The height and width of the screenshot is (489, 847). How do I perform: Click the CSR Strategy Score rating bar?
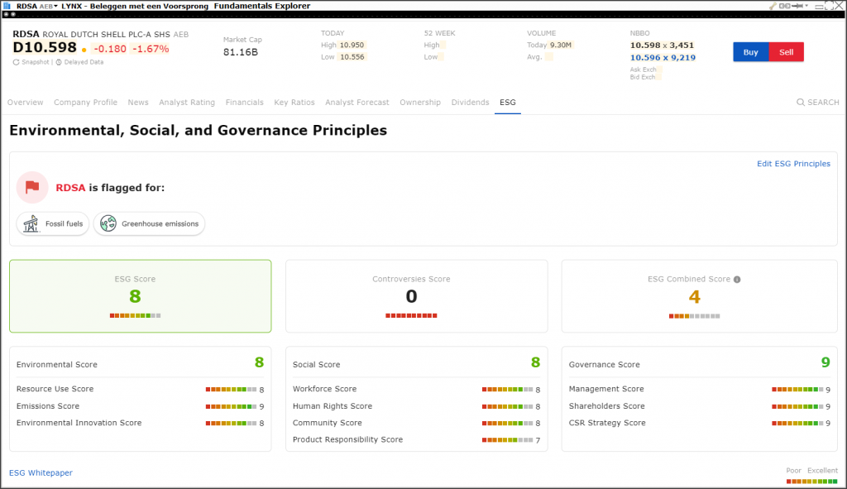tap(797, 423)
